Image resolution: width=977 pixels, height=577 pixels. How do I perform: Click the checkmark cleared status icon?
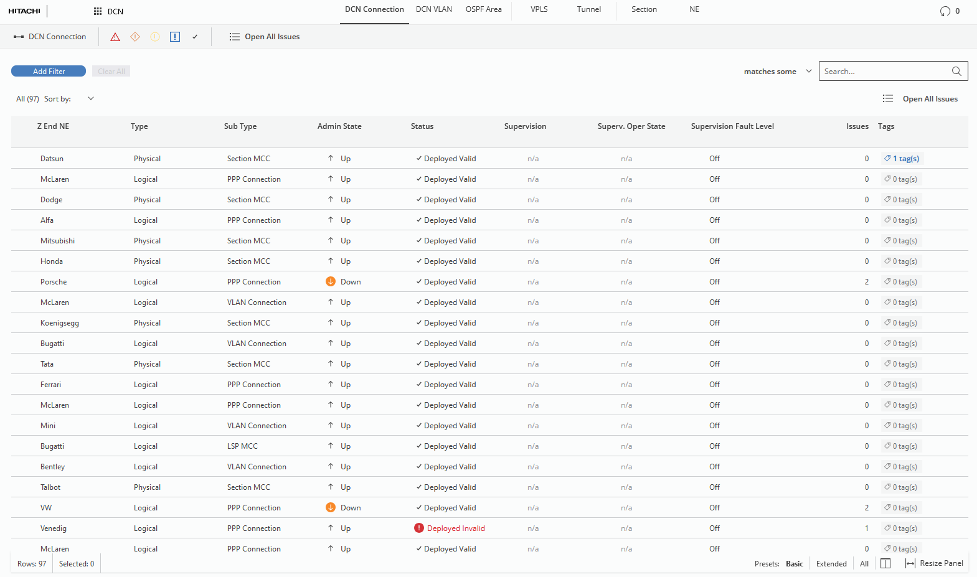click(195, 37)
